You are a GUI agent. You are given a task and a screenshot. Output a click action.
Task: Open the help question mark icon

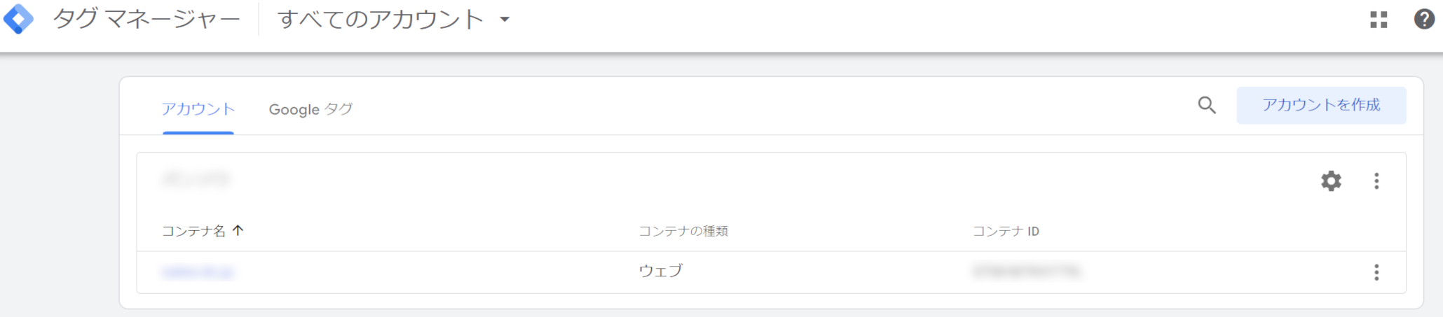[x=1424, y=19]
